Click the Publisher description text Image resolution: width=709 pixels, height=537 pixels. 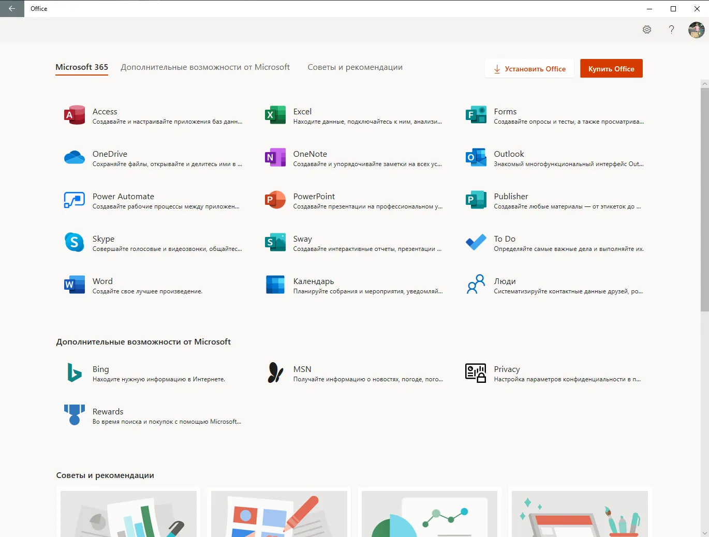[567, 206]
